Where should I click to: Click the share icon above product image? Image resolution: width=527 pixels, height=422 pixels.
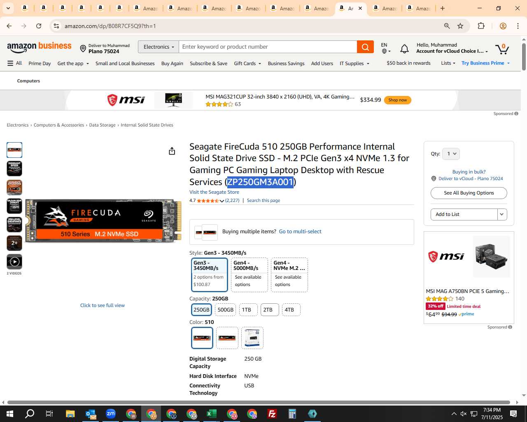click(172, 151)
